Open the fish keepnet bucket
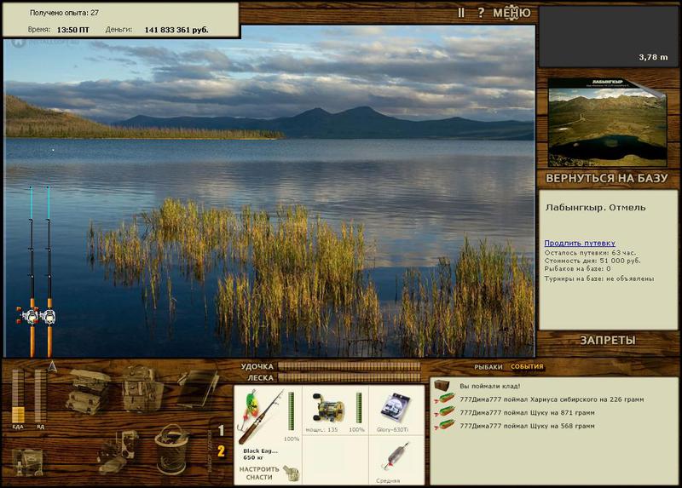The image size is (682, 488). pyautogui.click(x=172, y=450)
